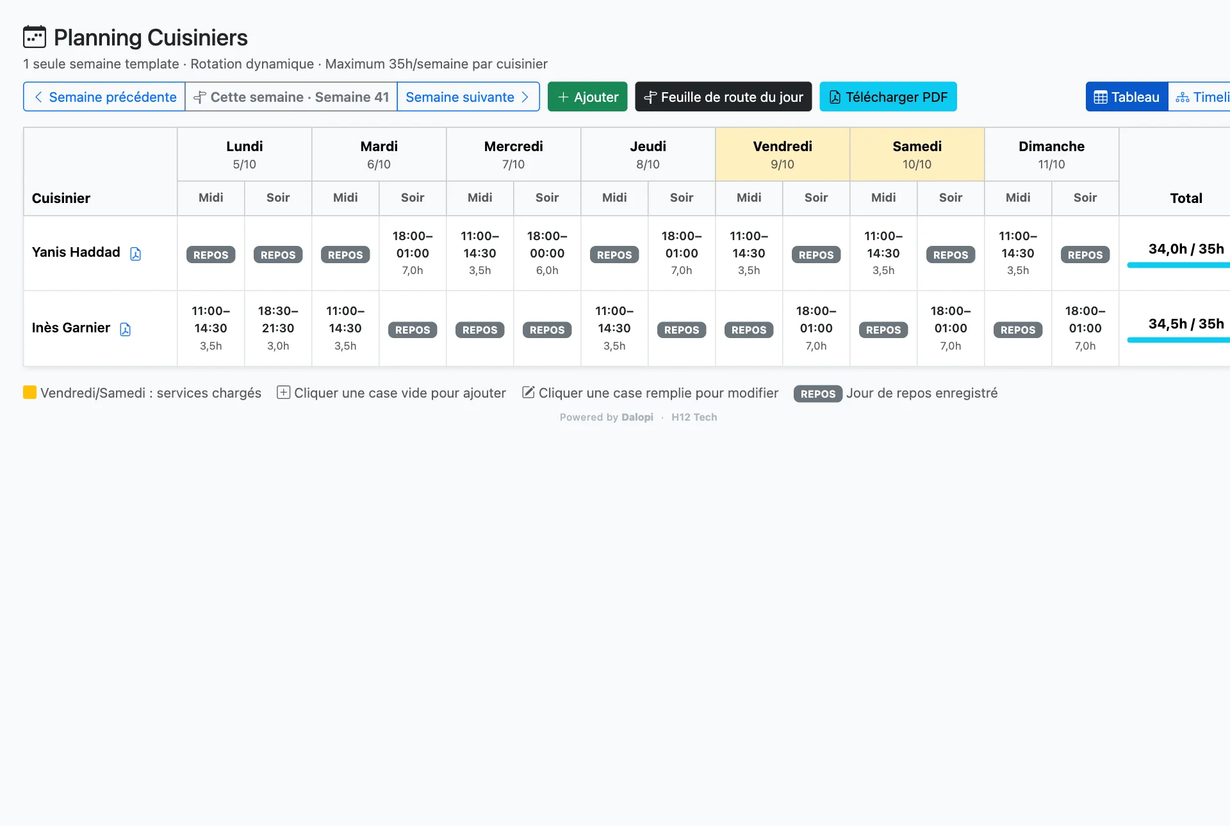Edit Yanis Haddad Dimanche Midi shift
The image size is (1230, 826).
(1018, 254)
